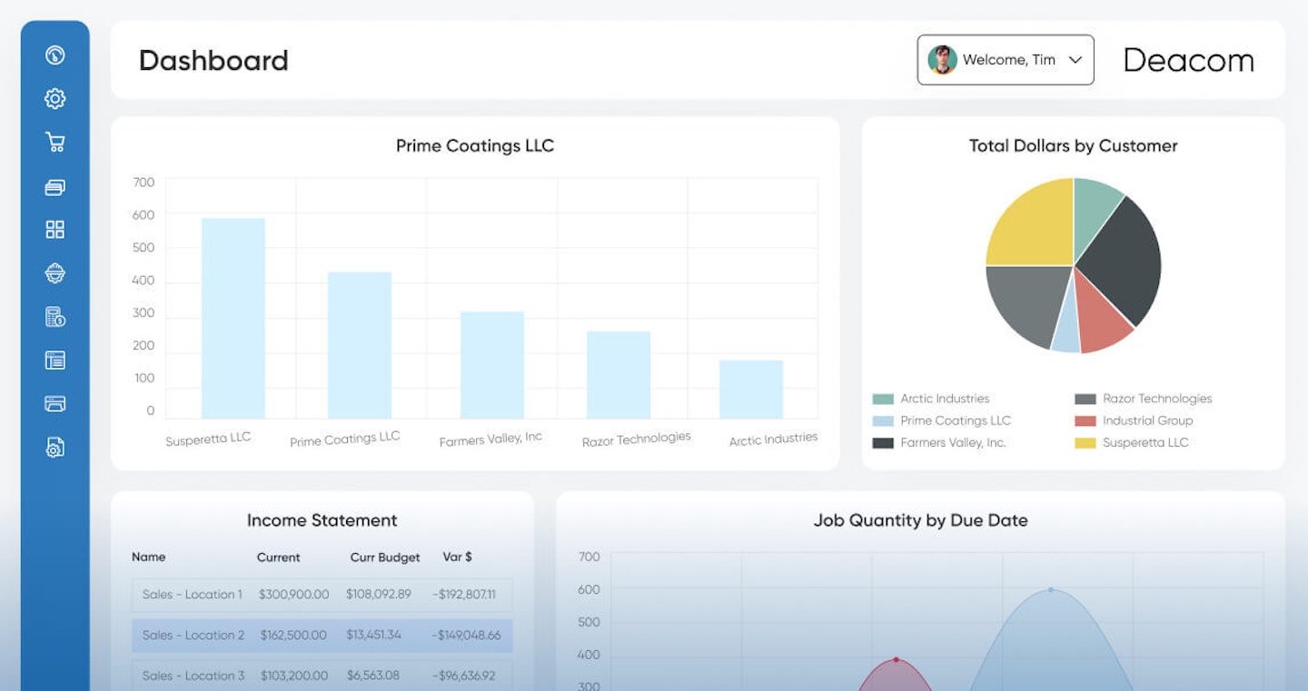This screenshot has width=1308, height=691.
Task: Click the Razor Technologies legend color swatch
Action: (1085, 400)
